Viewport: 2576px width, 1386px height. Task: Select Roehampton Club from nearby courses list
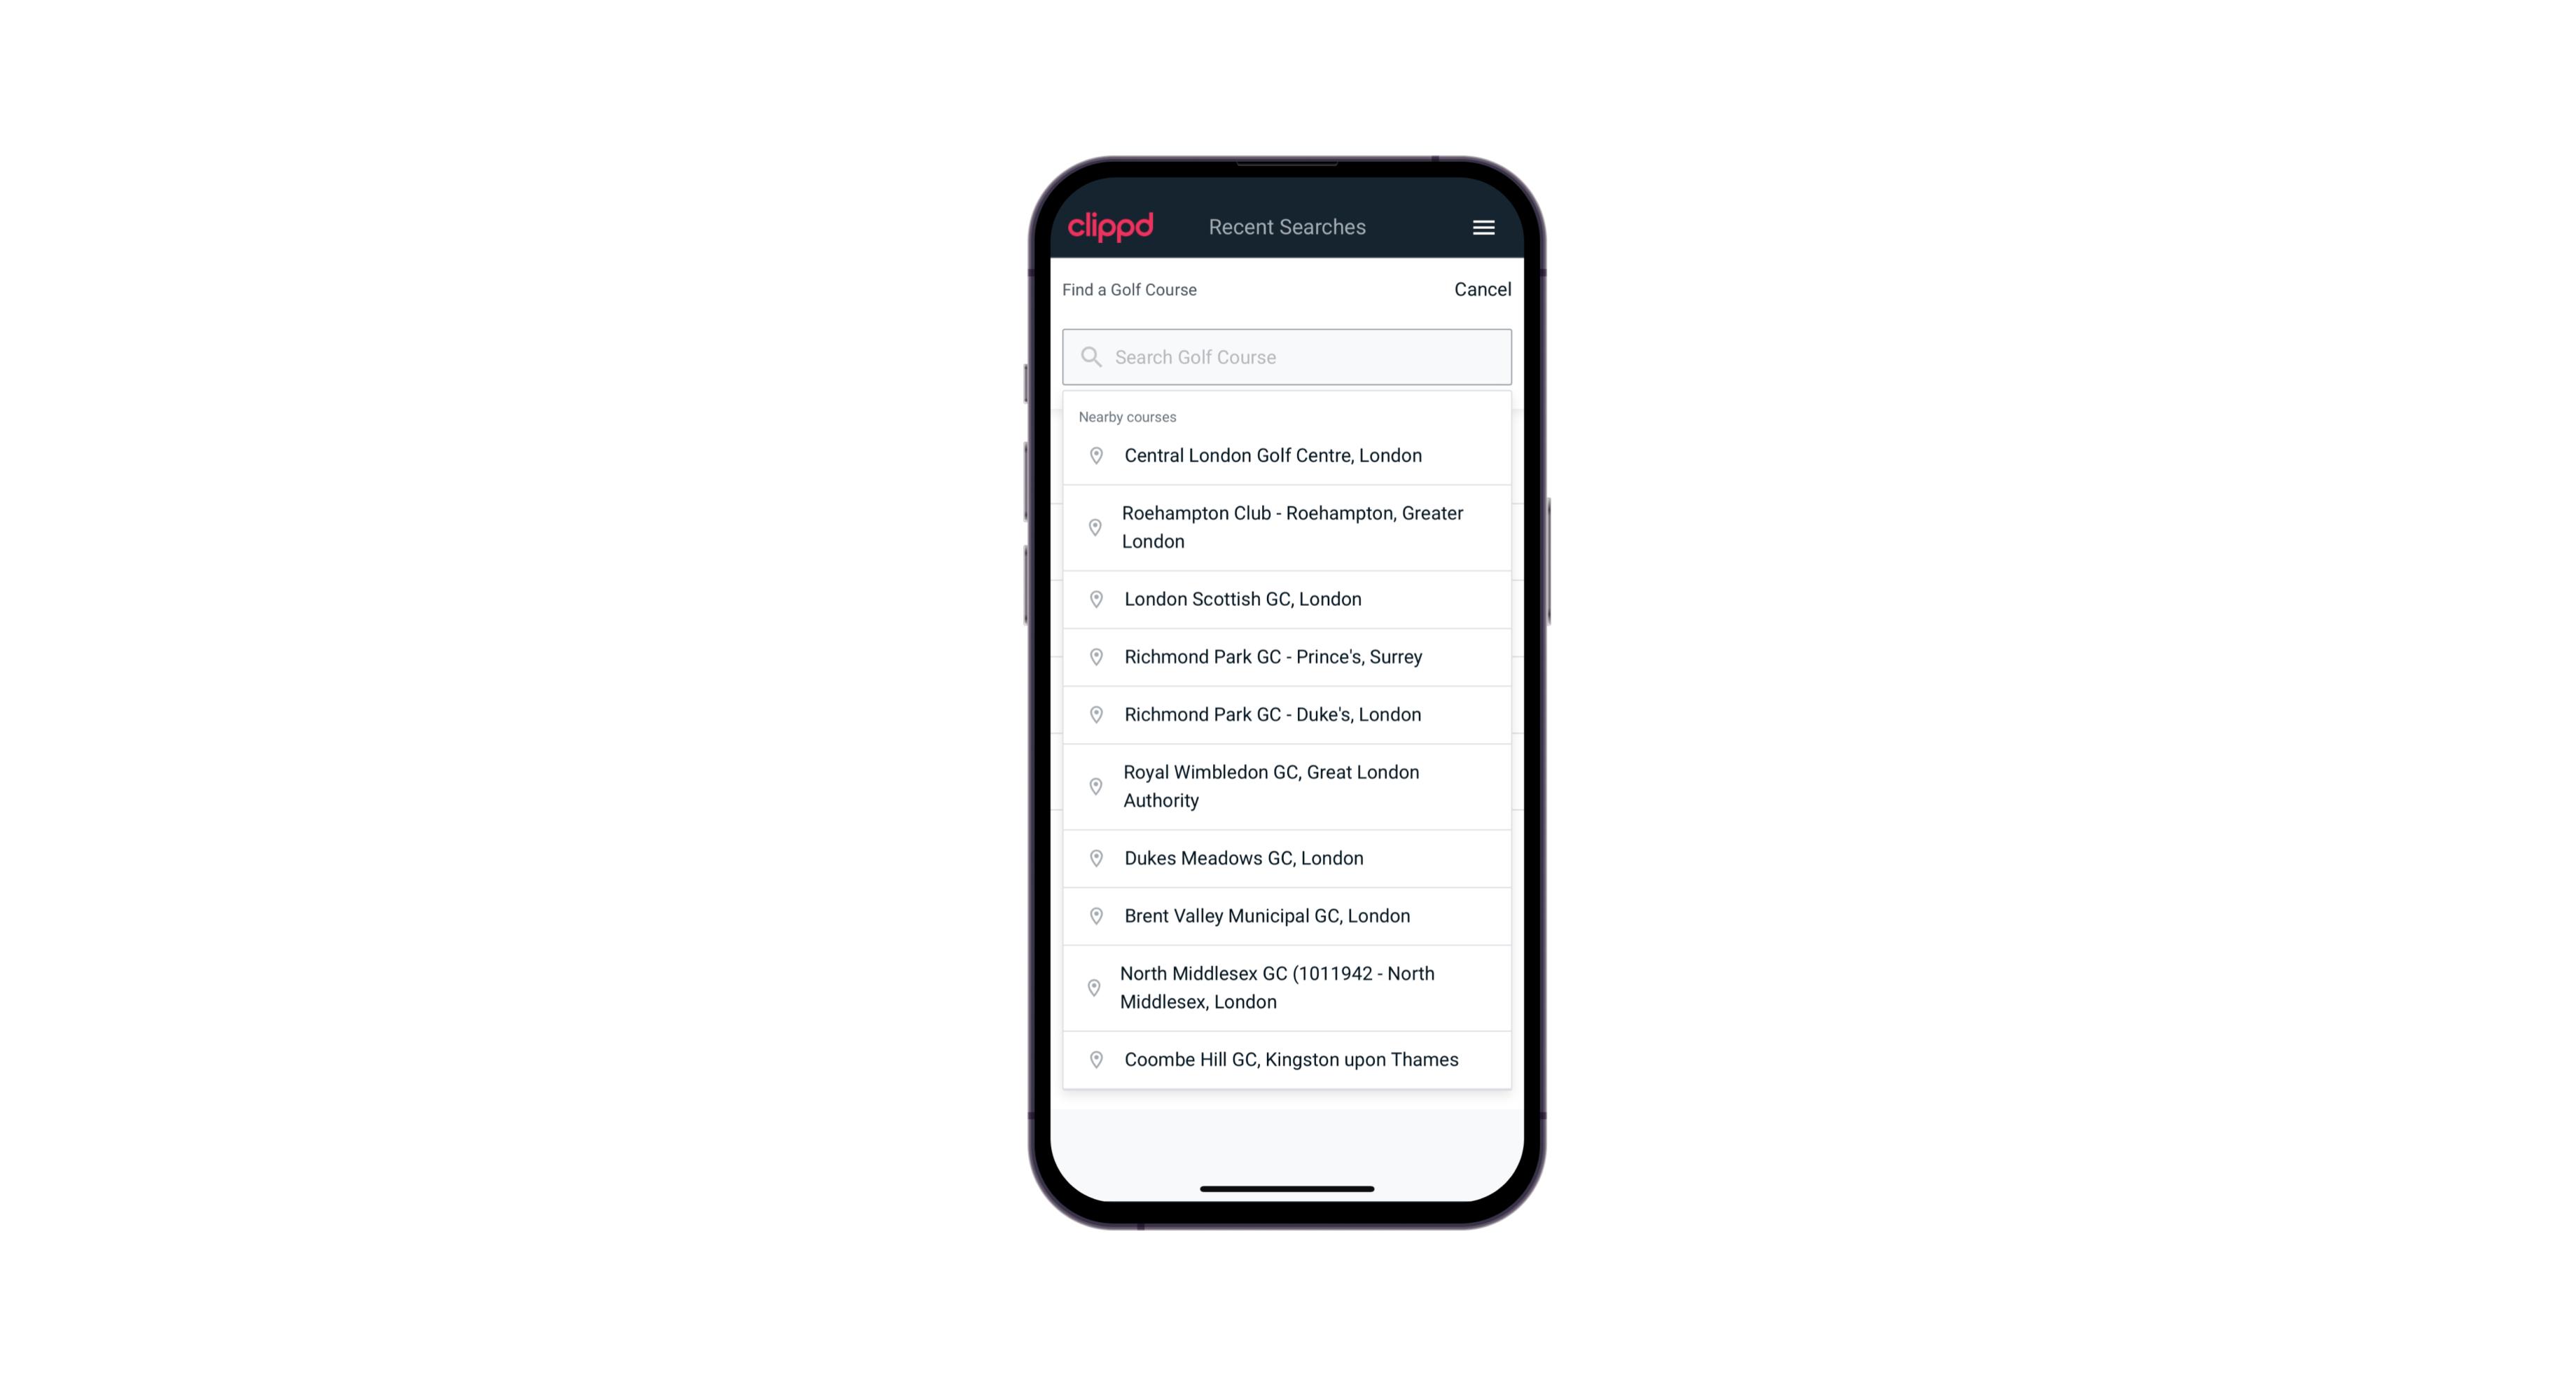tap(1287, 526)
